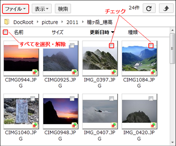Open the ファイル dropdown menu
Screen dimensions: 176x146
coord(15,9)
